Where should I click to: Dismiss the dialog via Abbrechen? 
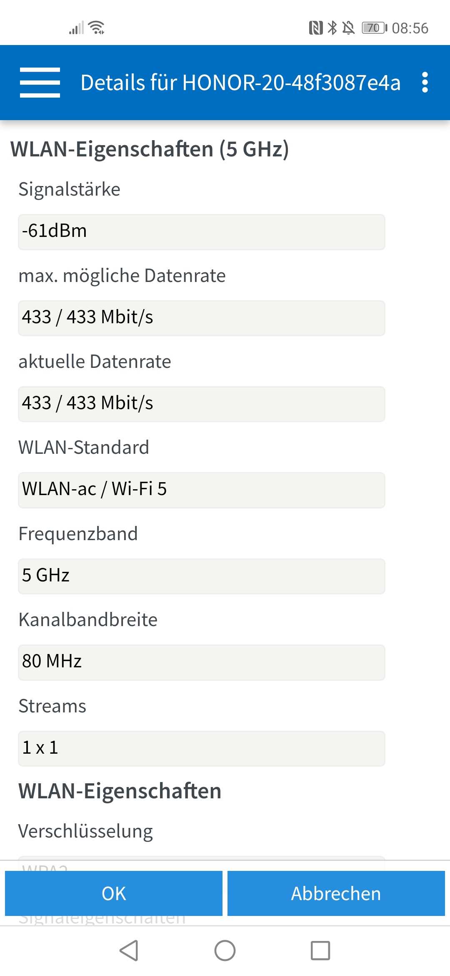coord(336,894)
